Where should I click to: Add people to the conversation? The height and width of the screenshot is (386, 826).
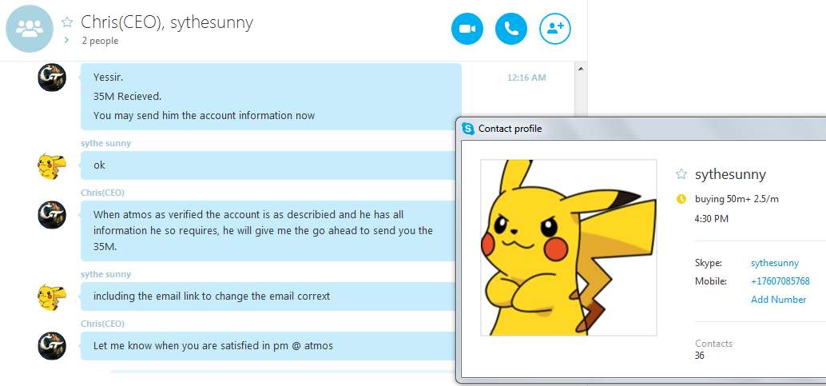(x=555, y=29)
